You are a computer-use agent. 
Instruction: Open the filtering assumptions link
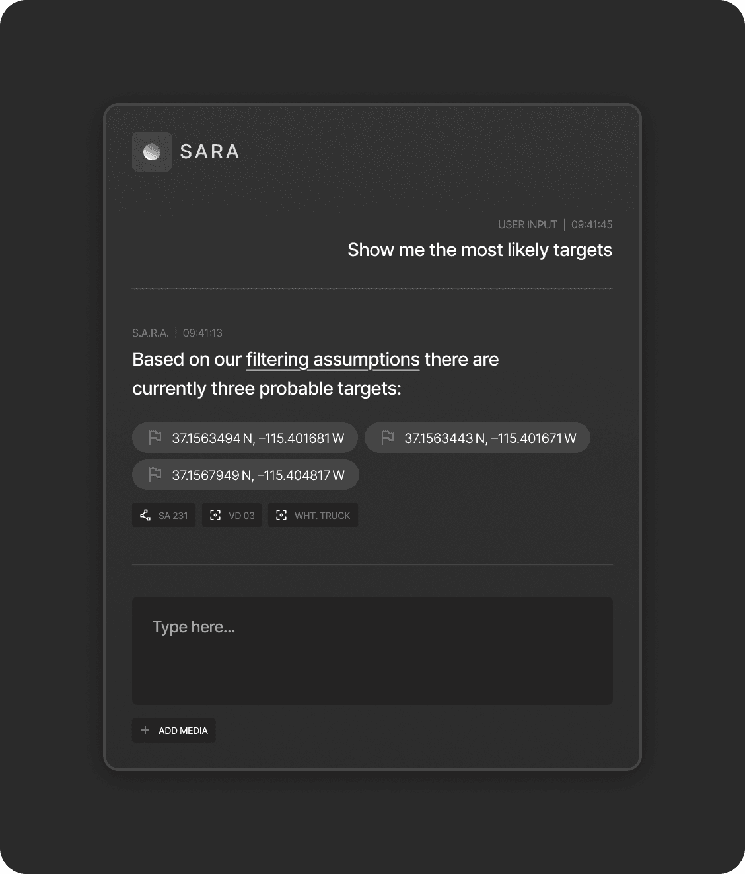[x=332, y=359]
